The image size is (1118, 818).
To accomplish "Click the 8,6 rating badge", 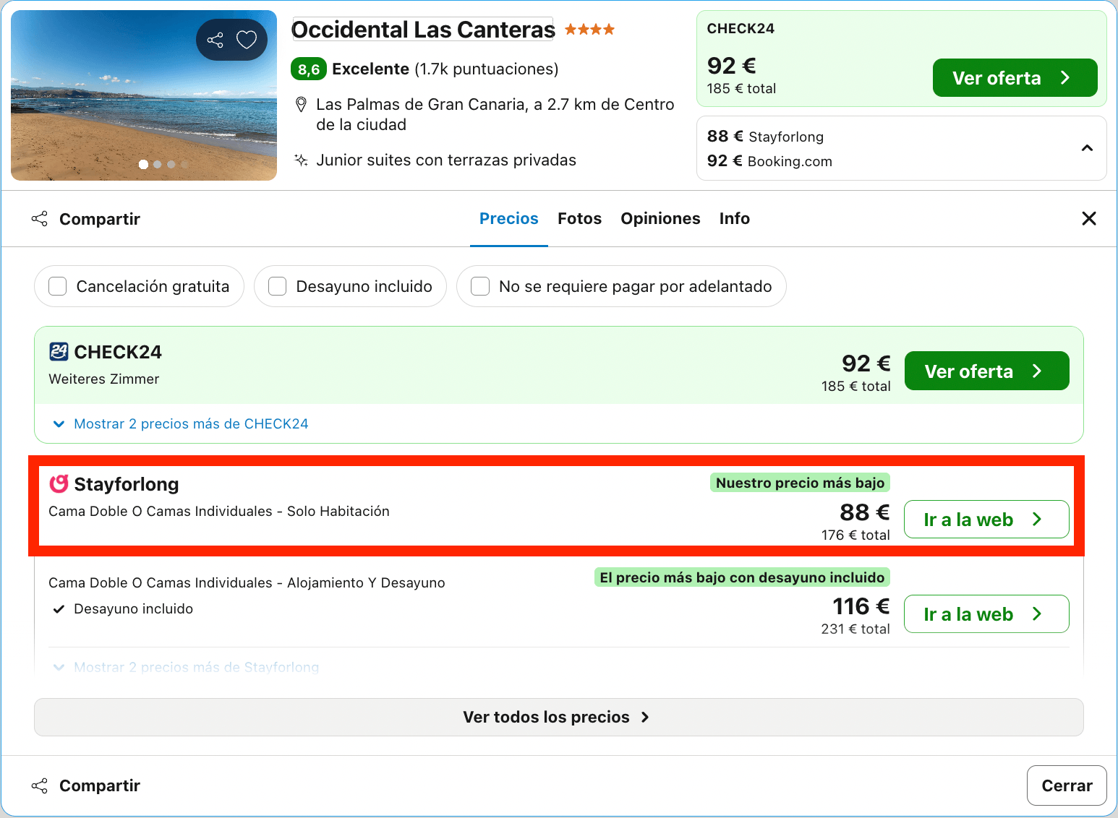I will coord(309,69).
